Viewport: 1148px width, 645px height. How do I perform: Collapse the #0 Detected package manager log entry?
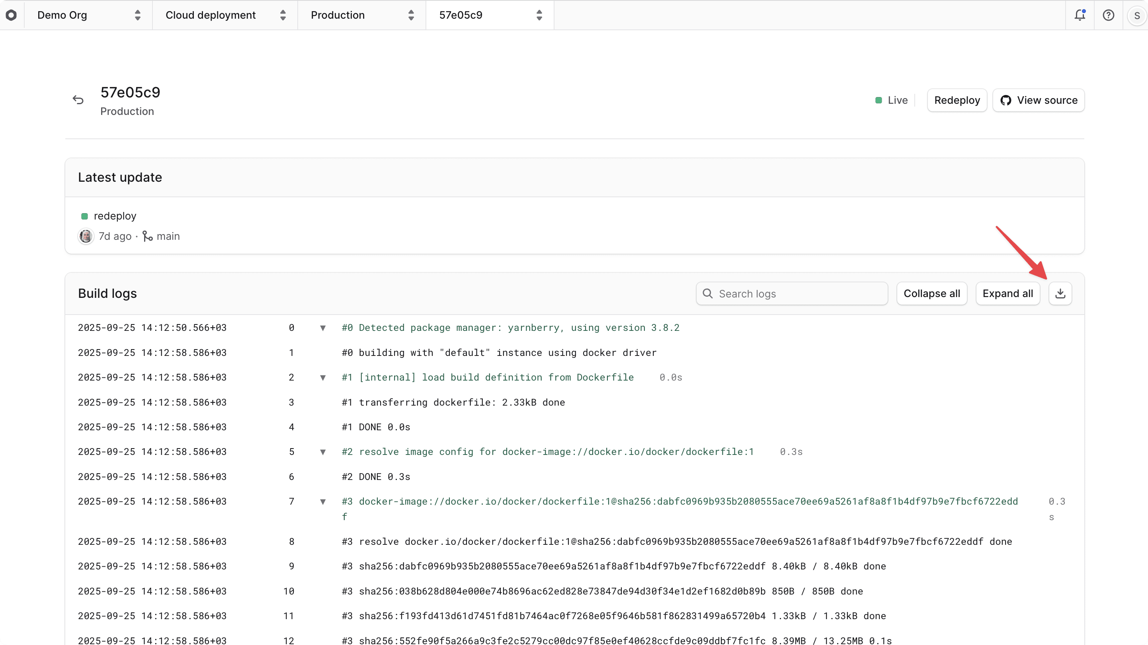pos(323,328)
